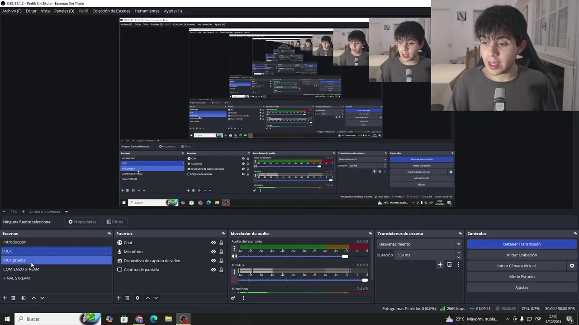Image resolution: width=579 pixels, height=325 pixels.
Task: Undock the Escenas panel
Action: click(109, 233)
